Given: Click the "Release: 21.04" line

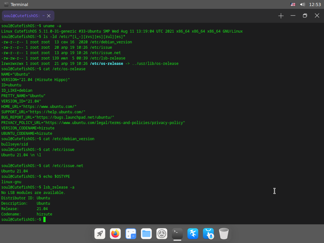Looking at the screenshot, I should point(24,209).
